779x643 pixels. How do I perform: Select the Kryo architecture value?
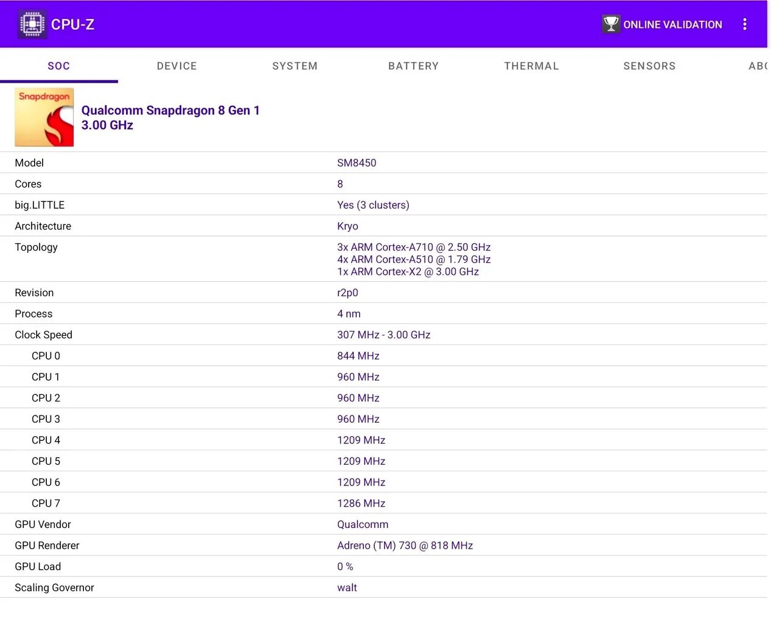coord(348,226)
